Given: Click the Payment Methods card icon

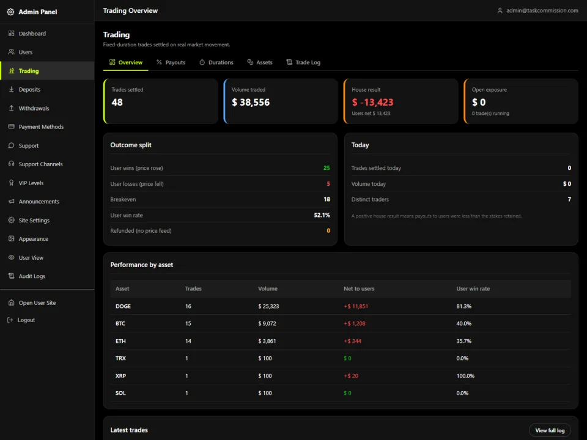Looking at the screenshot, I should tap(11, 127).
